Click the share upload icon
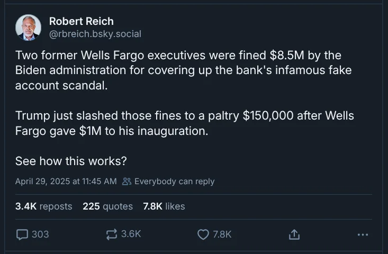Screen dimensions: 388x254 point(295,234)
